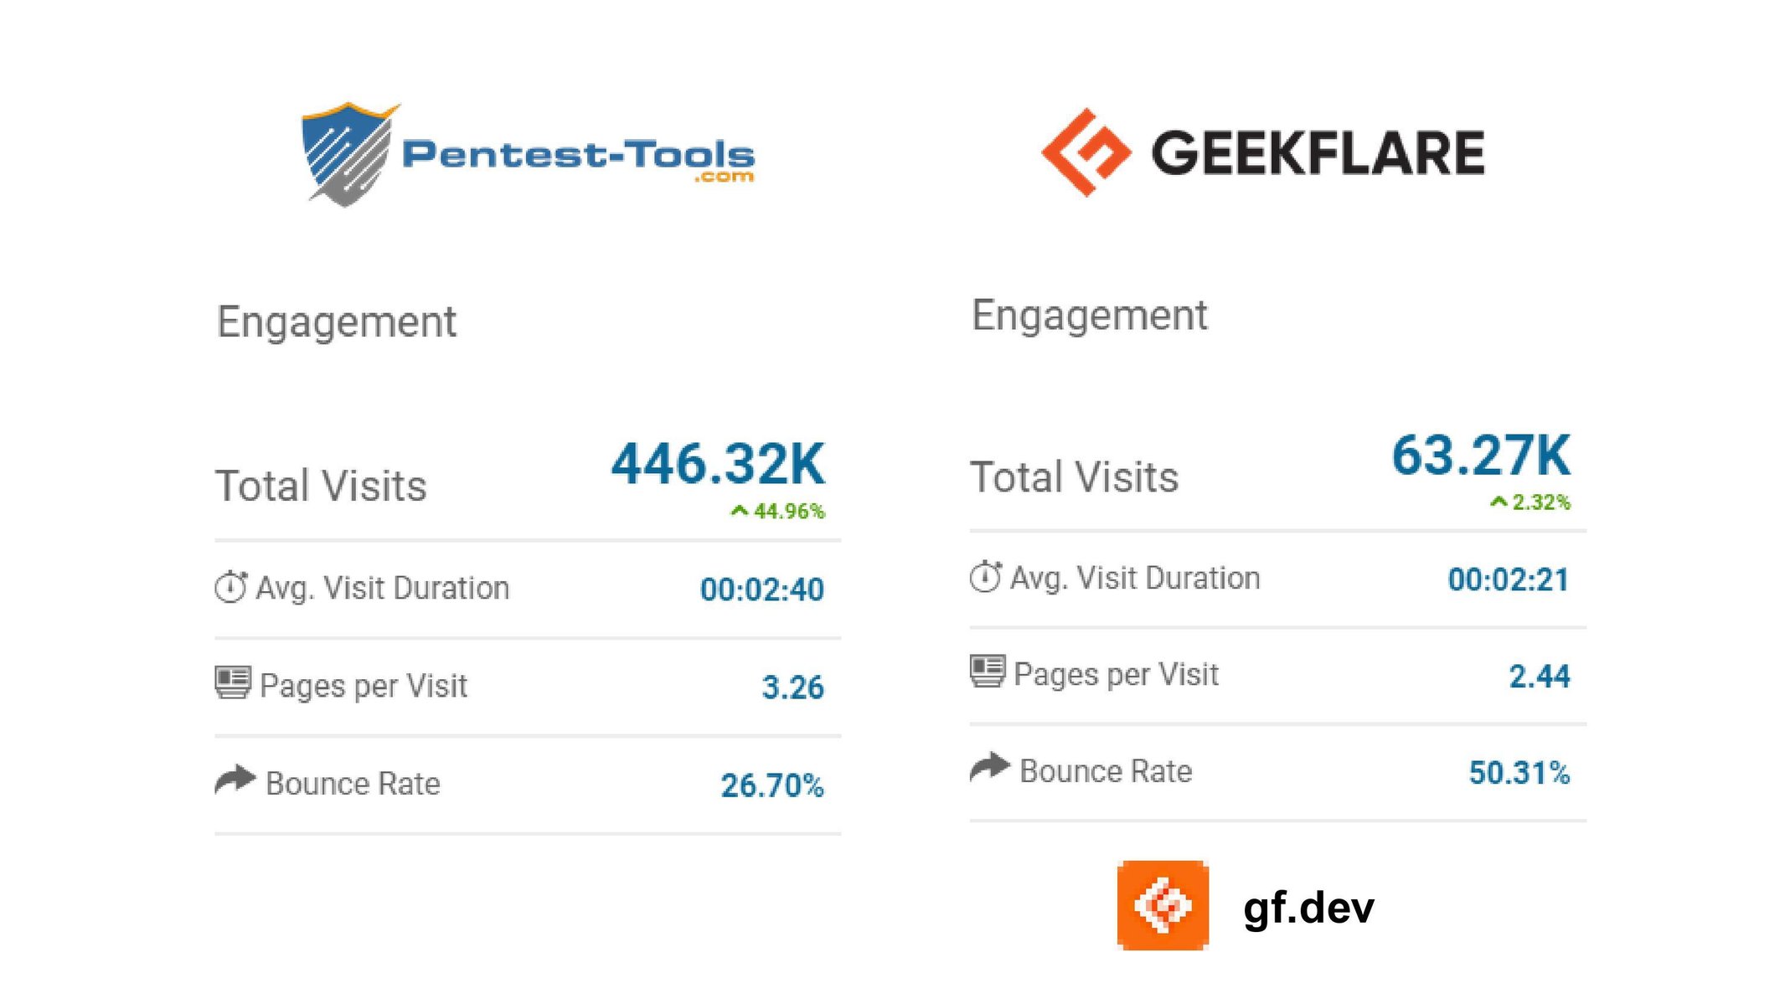Click the green 44.96% increase indicator
Image resolution: width=1785 pixels, height=1004 pixels.
click(x=778, y=511)
